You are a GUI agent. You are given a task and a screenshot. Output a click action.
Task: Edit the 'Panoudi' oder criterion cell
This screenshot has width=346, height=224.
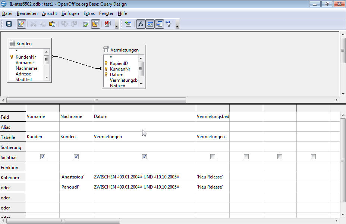pyautogui.click(x=76, y=187)
